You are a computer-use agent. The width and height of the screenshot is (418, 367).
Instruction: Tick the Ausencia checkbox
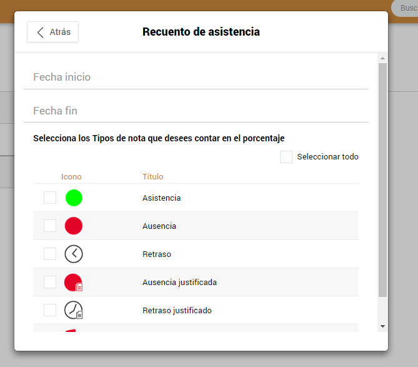tap(50, 226)
